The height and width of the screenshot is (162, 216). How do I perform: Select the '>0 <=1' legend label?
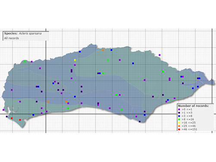click(x=187, y=109)
